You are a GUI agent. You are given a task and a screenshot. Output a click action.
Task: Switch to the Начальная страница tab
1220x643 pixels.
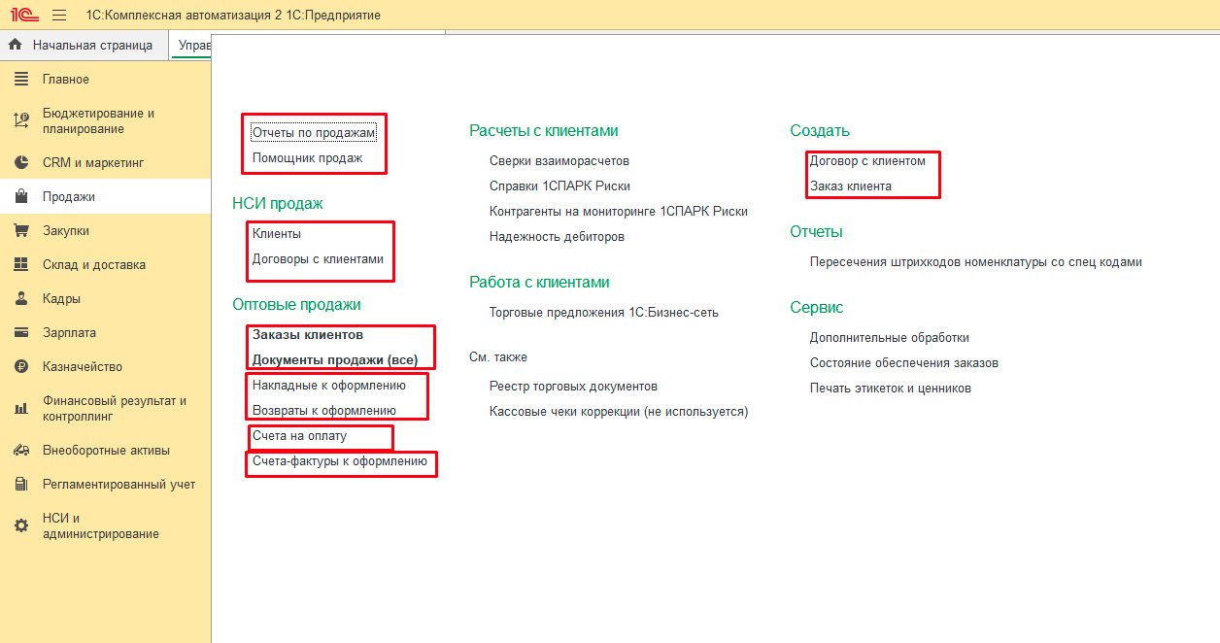(84, 46)
